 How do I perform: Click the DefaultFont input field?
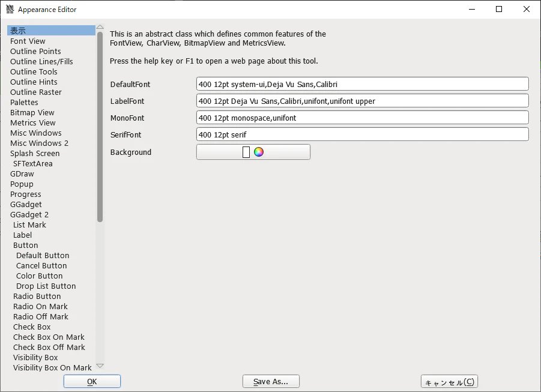(x=362, y=84)
